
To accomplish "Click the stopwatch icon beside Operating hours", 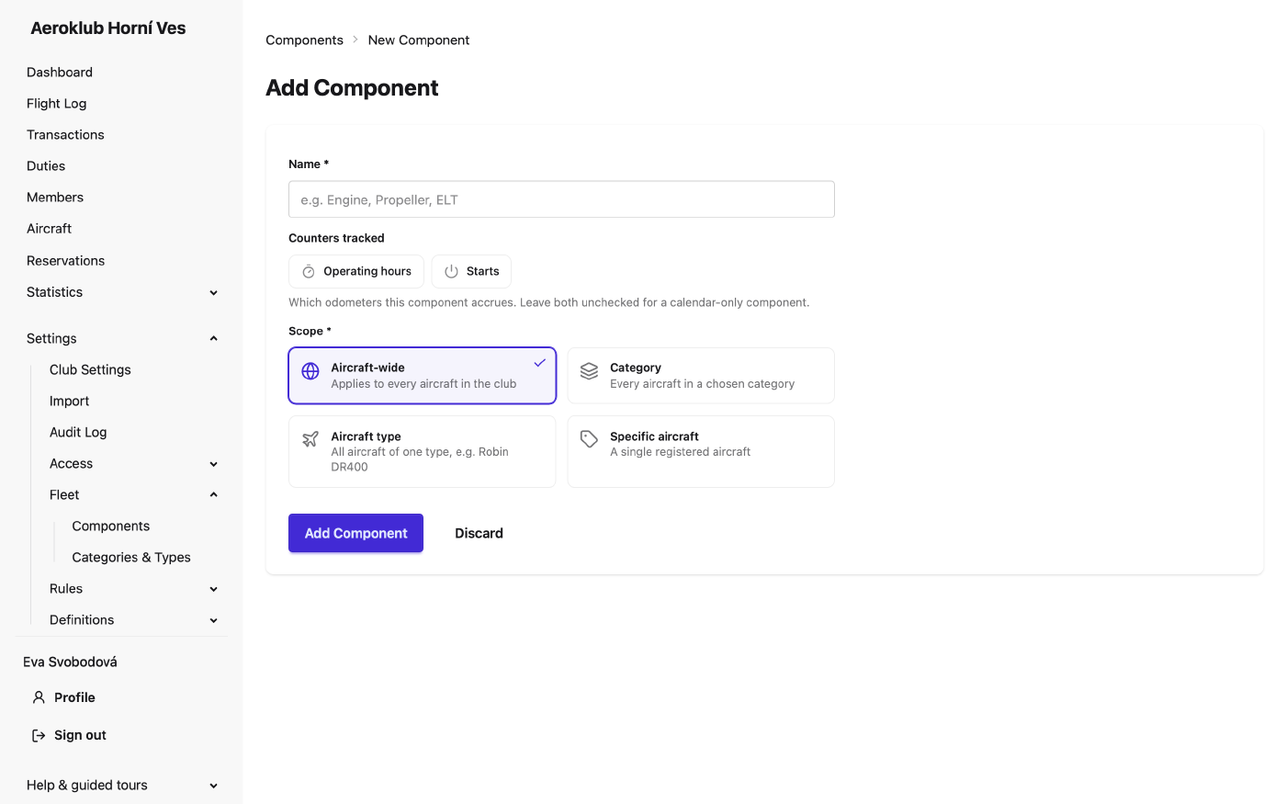I will 309,272.
